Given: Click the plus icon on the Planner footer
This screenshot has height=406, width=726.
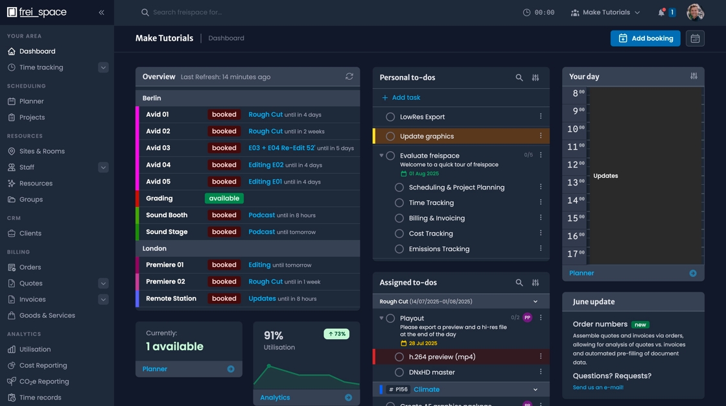Looking at the screenshot, I should 694,273.
